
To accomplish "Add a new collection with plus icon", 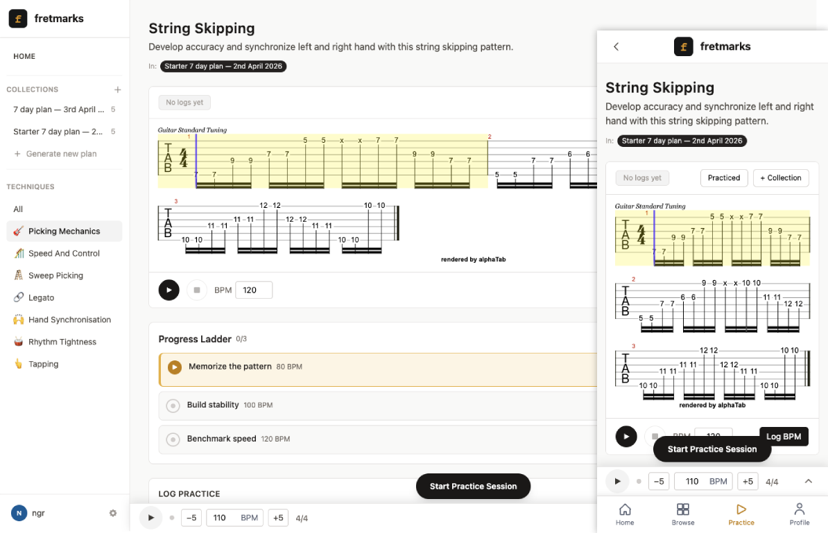I will pos(118,89).
